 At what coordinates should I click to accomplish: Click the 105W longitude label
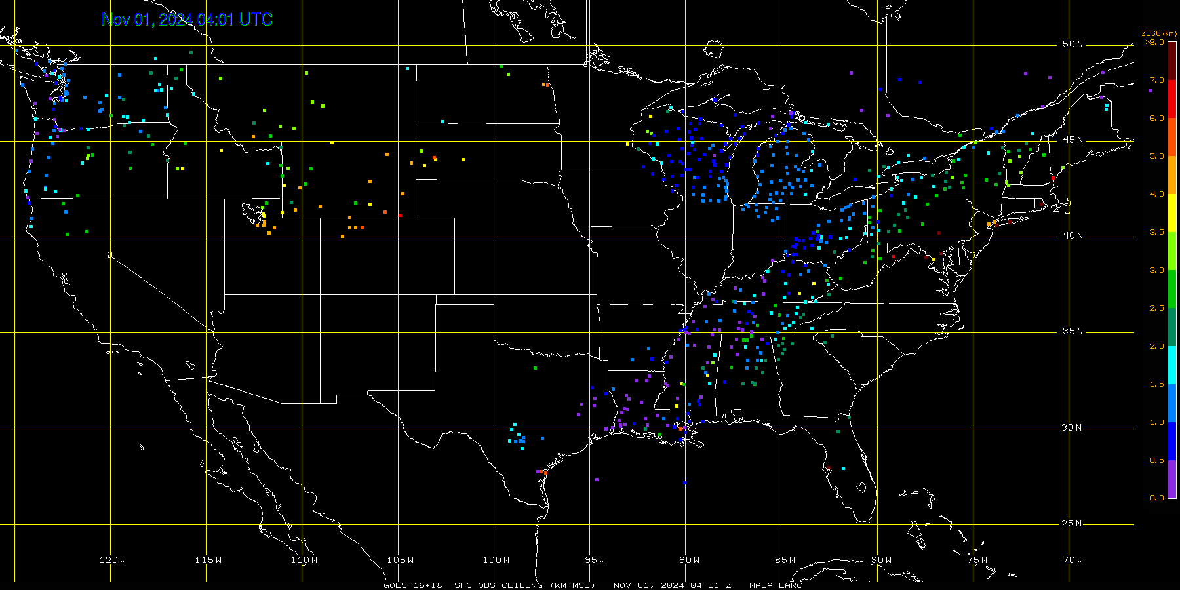click(x=401, y=560)
